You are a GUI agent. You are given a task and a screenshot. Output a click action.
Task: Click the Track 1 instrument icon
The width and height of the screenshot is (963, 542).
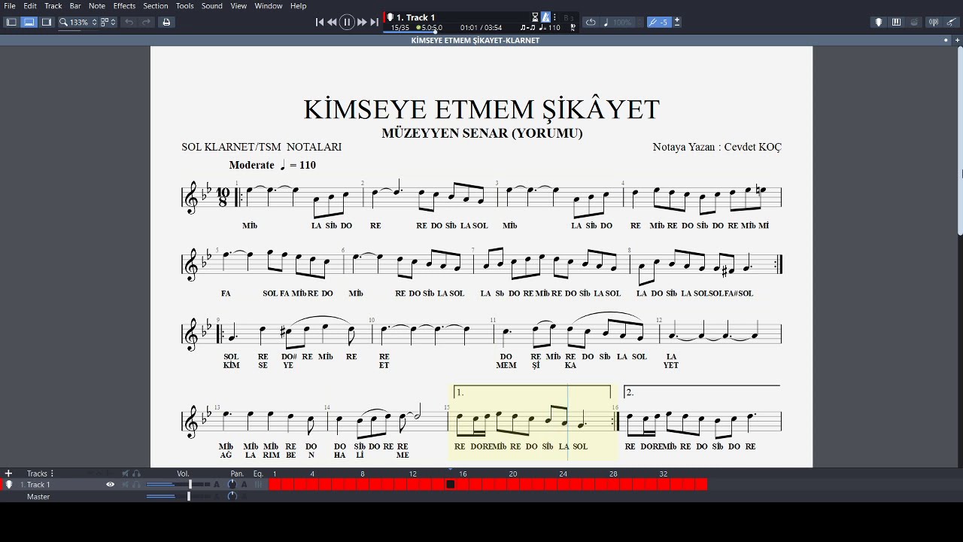pyautogui.click(x=9, y=485)
